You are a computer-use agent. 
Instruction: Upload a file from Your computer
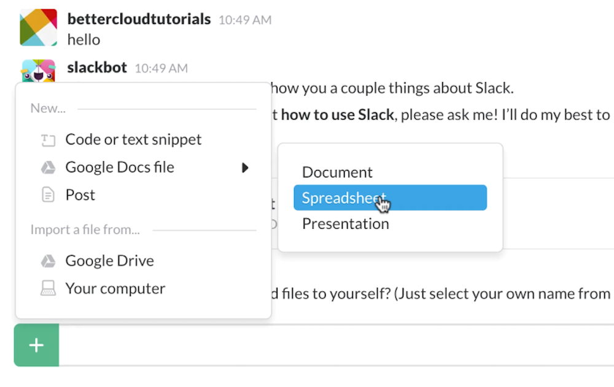115,289
